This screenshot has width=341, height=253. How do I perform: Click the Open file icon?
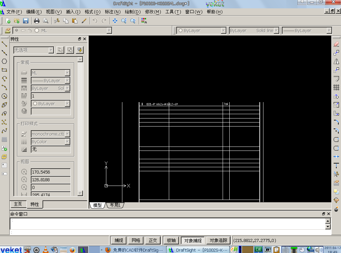click(17, 21)
